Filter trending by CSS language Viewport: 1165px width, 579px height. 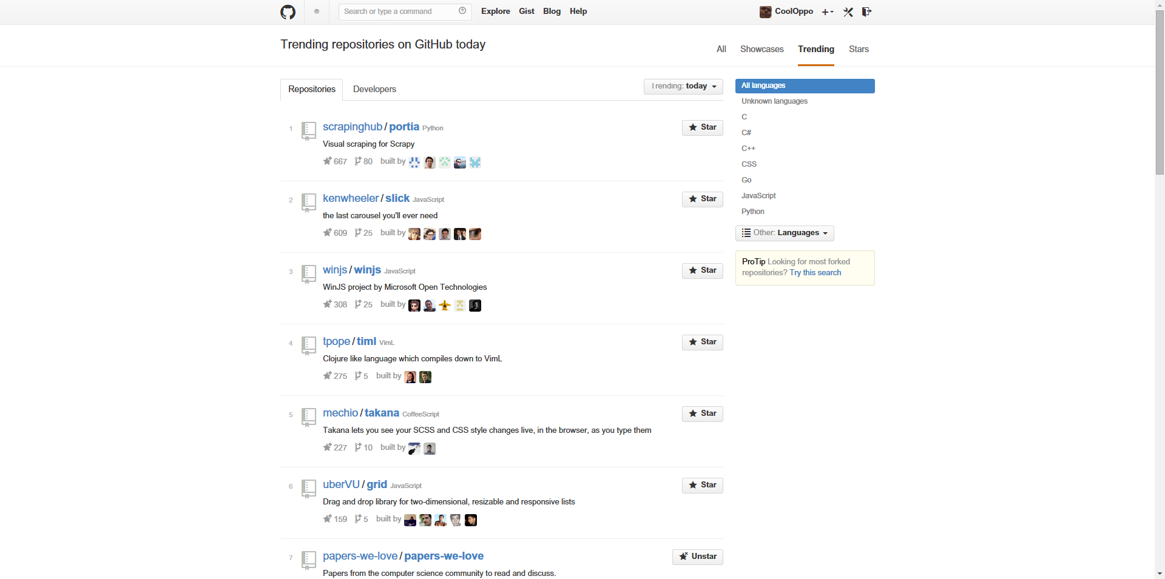pos(805,164)
